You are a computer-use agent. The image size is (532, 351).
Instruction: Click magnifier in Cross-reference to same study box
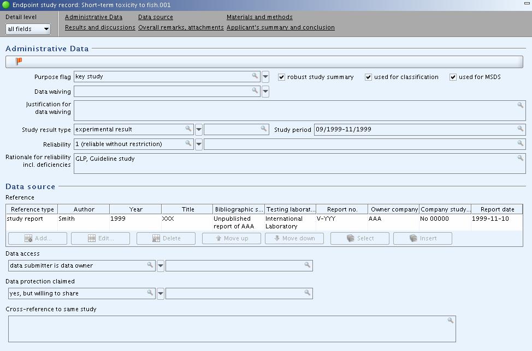pos(450,320)
